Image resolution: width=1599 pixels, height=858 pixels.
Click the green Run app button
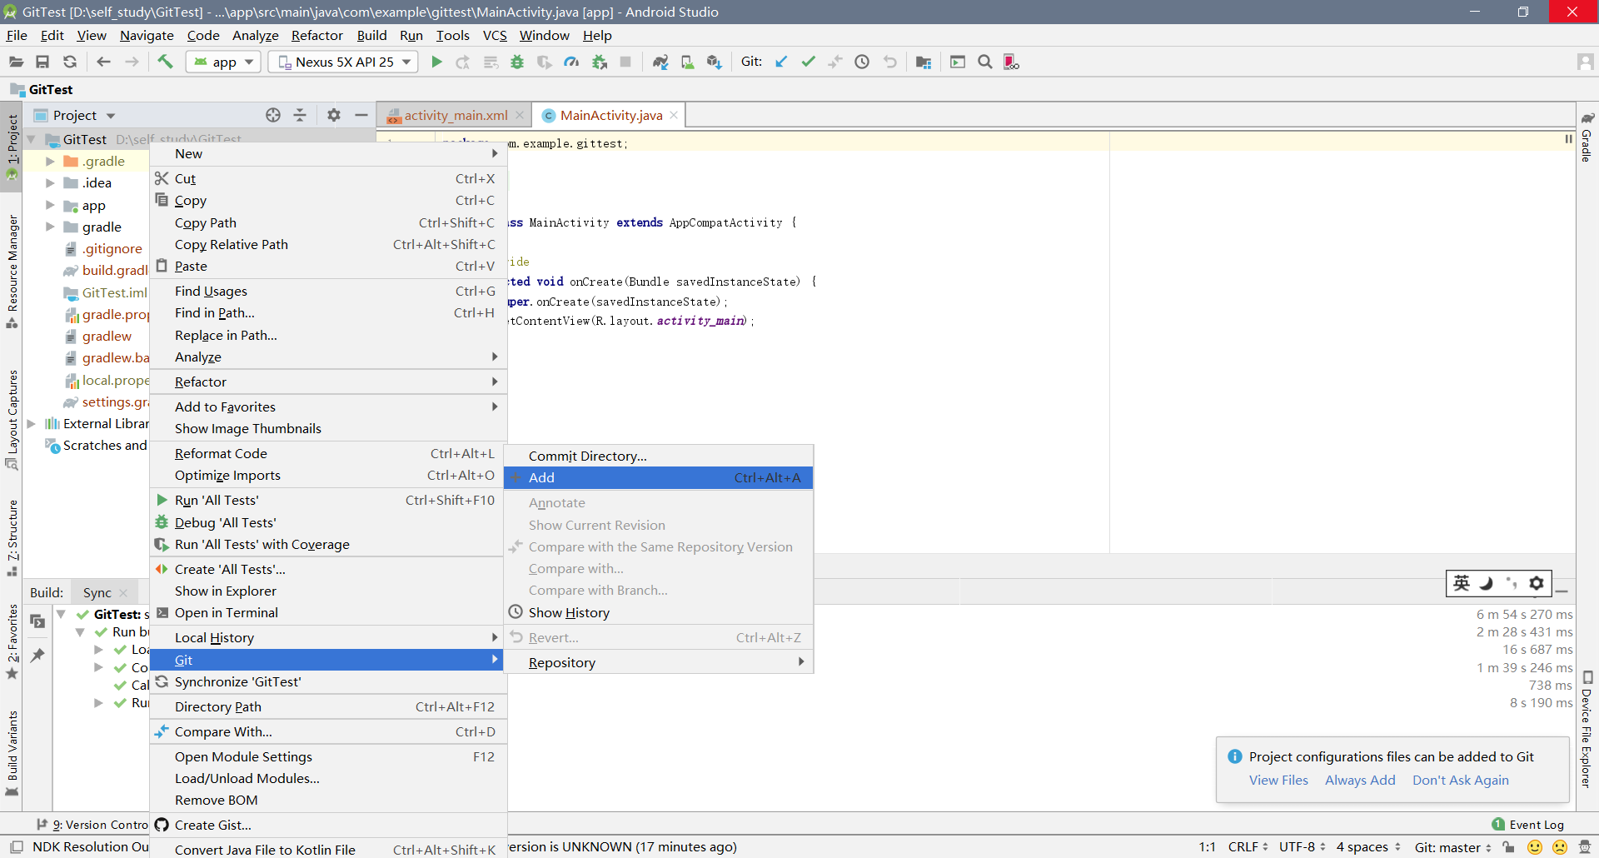click(x=436, y=62)
